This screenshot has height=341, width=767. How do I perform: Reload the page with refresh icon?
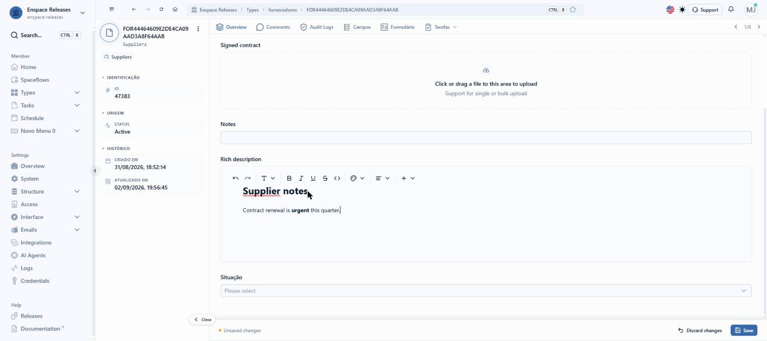[x=161, y=9]
